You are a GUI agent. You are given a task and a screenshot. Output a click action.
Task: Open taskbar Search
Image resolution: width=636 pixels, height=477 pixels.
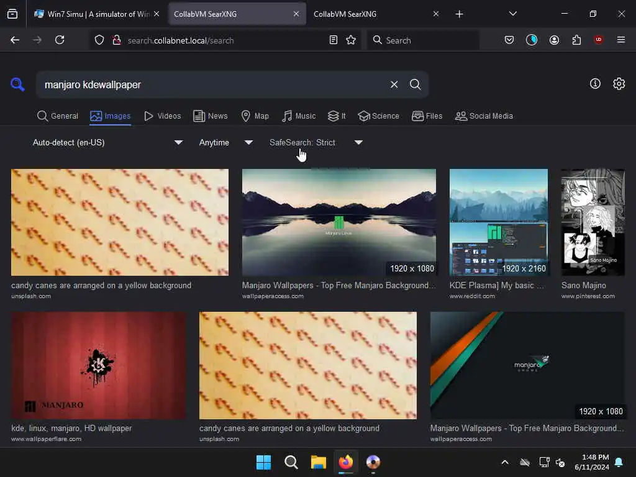291,462
